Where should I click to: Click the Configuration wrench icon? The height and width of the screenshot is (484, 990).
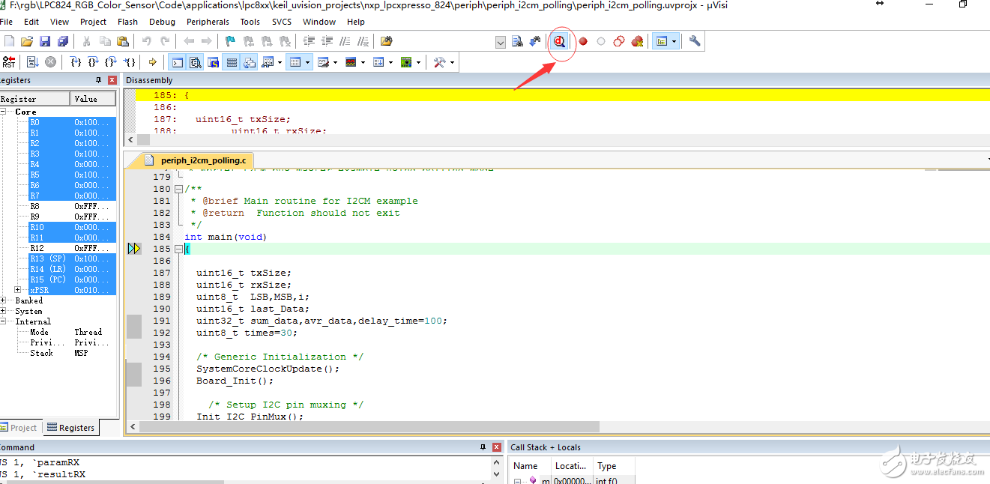pyautogui.click(x=695, y=42)
